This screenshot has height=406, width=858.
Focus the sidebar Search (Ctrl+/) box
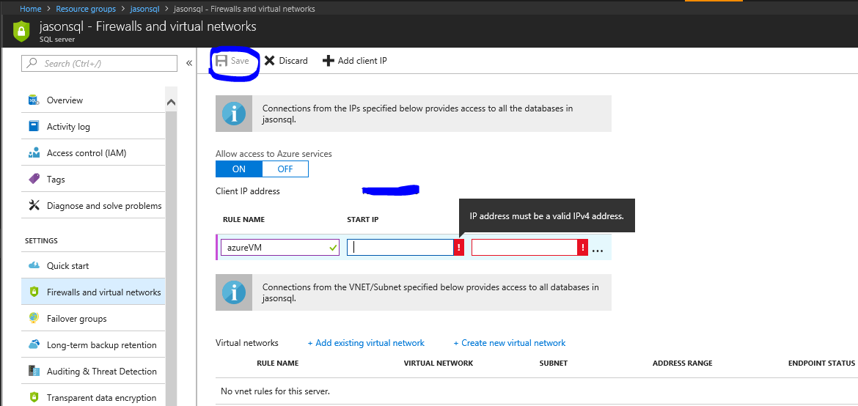100,64
